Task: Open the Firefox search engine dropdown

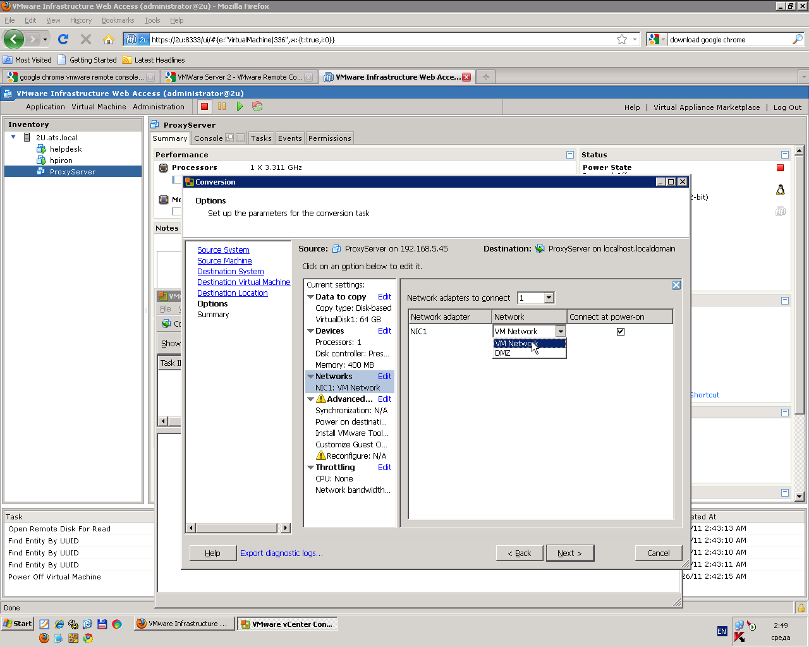Action: (657, 39)
